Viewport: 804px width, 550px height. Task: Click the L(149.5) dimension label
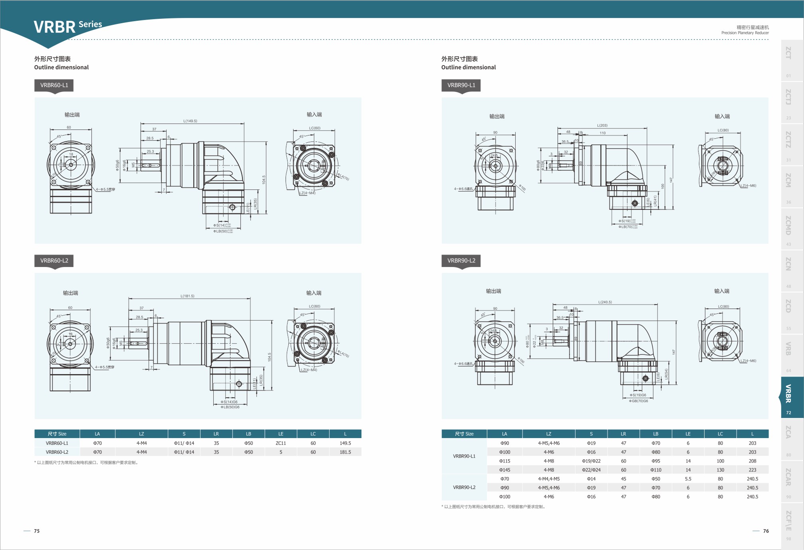(x=190, y=121)
